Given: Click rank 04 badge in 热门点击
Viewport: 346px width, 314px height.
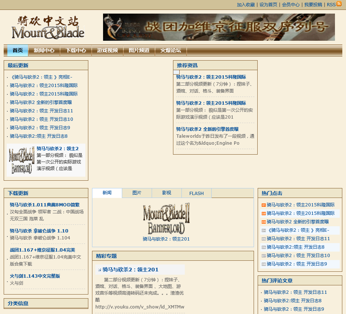Looking at the screenshot, I should tap(264, 230).
